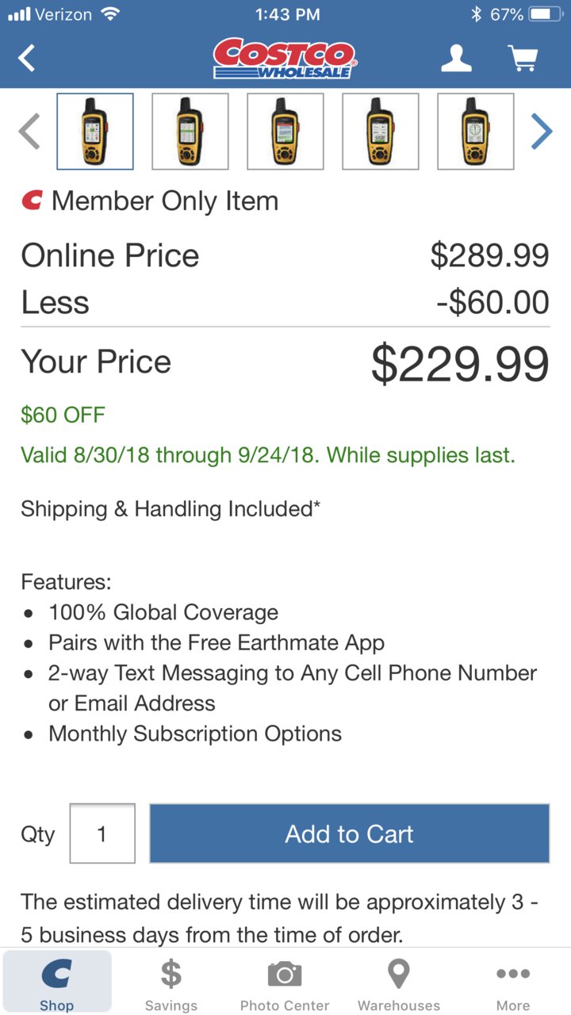The image size is (571, 1015).
Task: Open the Shop tab
Action: point(57,982)
